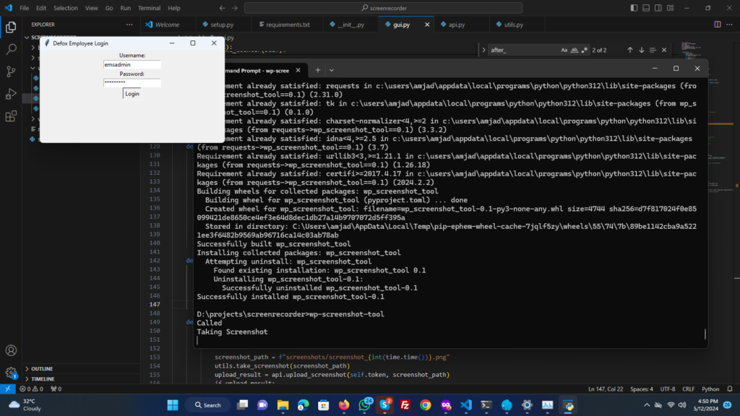Open the Run and Debug view
This screenshot has width=740, height=416.
11,94
